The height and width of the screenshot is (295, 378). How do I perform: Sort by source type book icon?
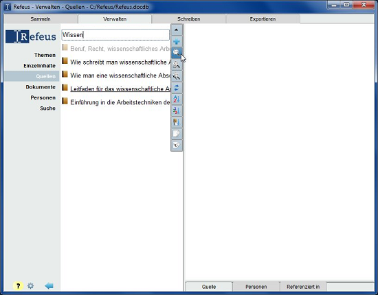tap(176, 122)
